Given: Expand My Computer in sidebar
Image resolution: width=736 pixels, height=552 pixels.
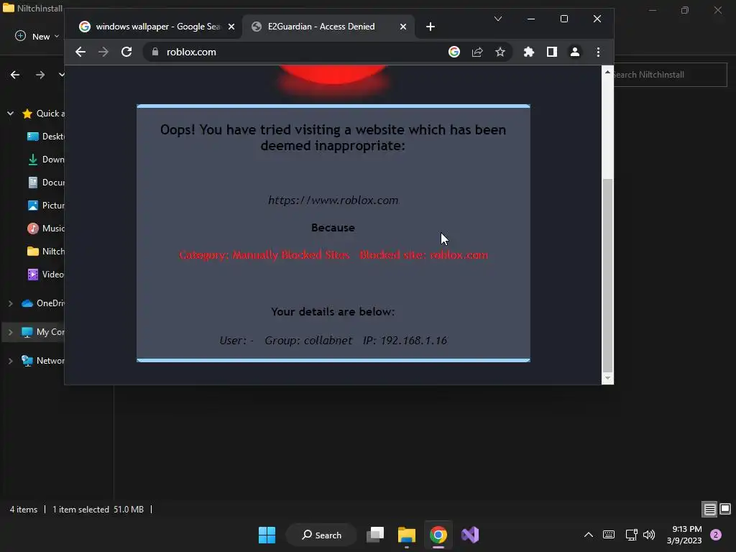Looking at the screenshot, I should 10,332.
